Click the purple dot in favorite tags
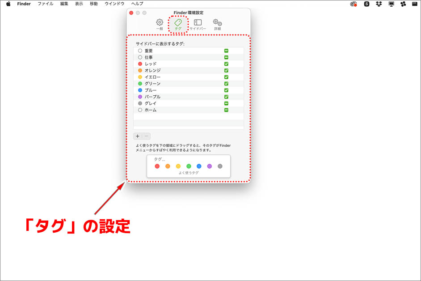The height and width of the screenshot is (281, 421). (210, 166)
